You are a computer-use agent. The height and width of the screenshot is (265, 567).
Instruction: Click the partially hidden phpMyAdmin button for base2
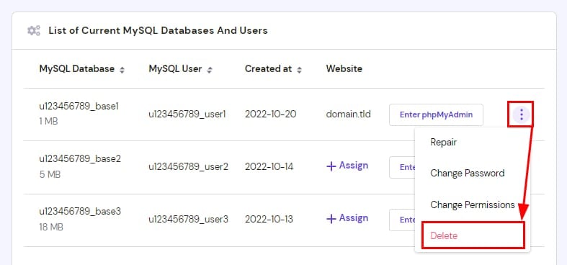(x=402, y=167)
